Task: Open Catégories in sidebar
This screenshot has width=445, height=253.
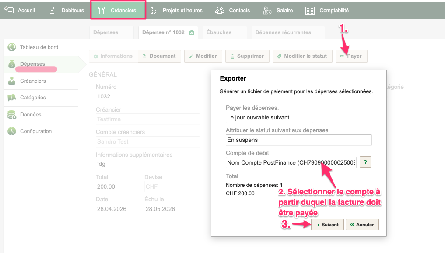Action: (x=41, y=98)
